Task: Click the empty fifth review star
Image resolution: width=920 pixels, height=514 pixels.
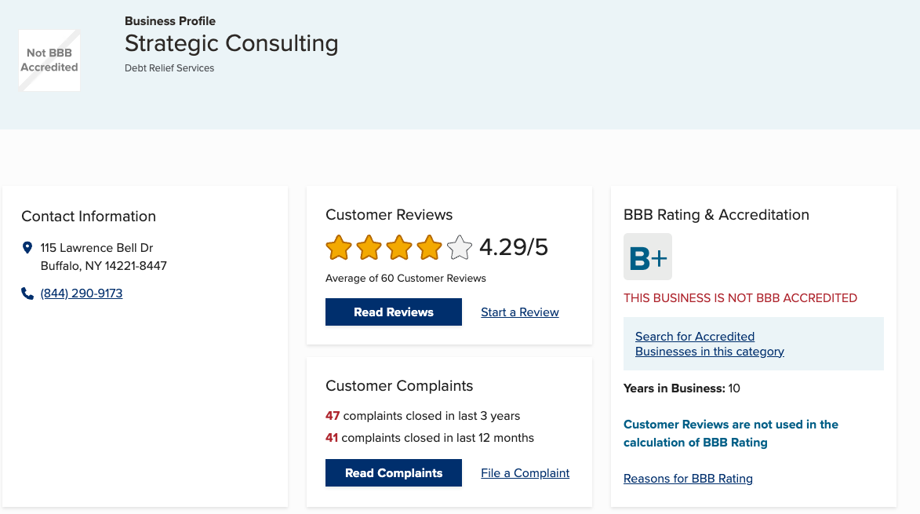Action: 460,248
